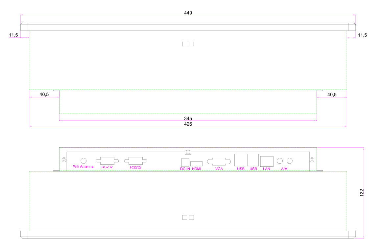This screenshot has height=252, width=382.
Task: Select the left USB port
Action: click(x=240, y=160)
